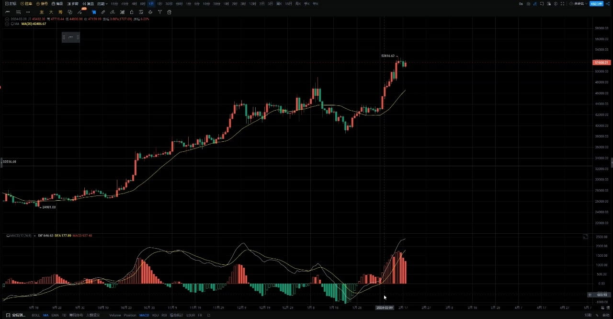The image size is (613, 319).
Task: Select the trend line drawing tool
Action: pos(7,12)
